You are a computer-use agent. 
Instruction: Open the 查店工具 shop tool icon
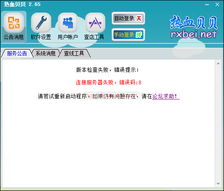[95, 23]
